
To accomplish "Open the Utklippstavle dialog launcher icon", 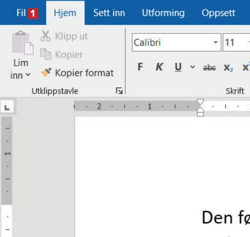I will [119, 91].
